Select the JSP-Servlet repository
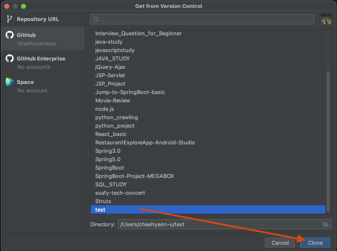Image resolution: width=337 pixels, height=251 pixels. 208,75
